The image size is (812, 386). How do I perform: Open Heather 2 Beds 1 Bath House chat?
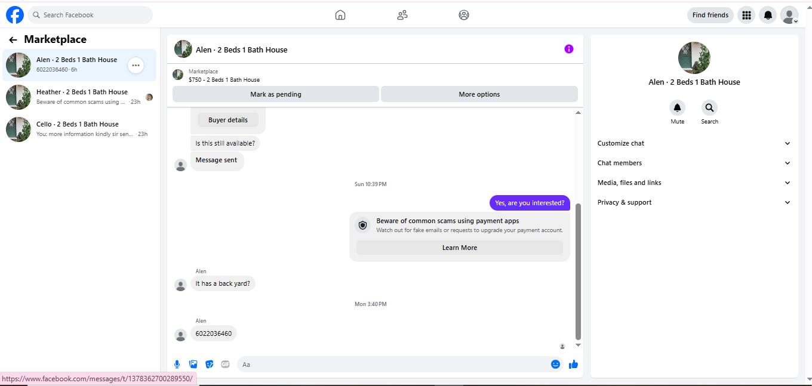point(79,97)
